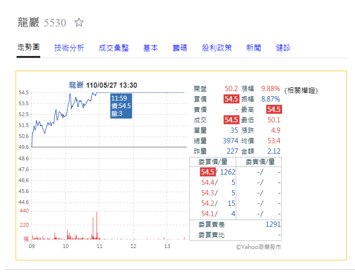Open the 成交彙整 tab

[x=114, y=48]
